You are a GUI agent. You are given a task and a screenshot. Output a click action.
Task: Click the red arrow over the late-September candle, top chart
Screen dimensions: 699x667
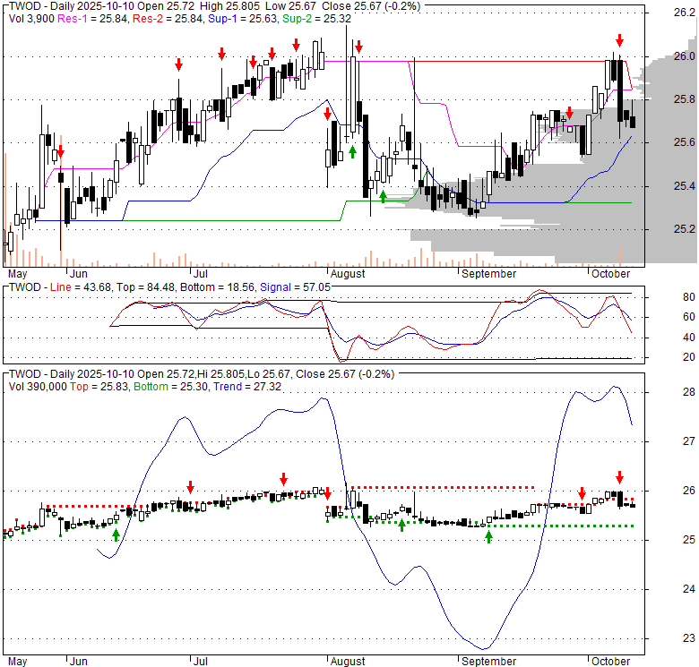point(569,113)
